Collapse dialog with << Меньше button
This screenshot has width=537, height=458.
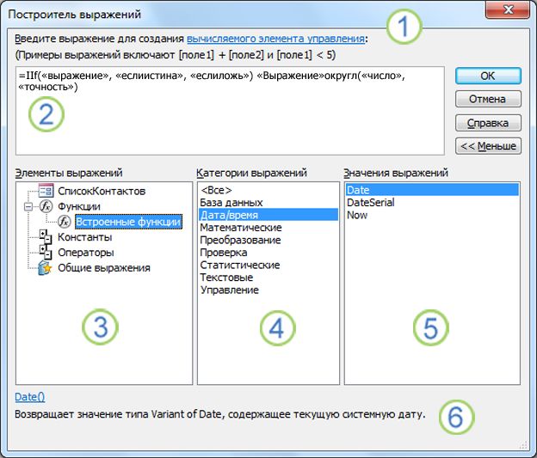pos(488,146)
